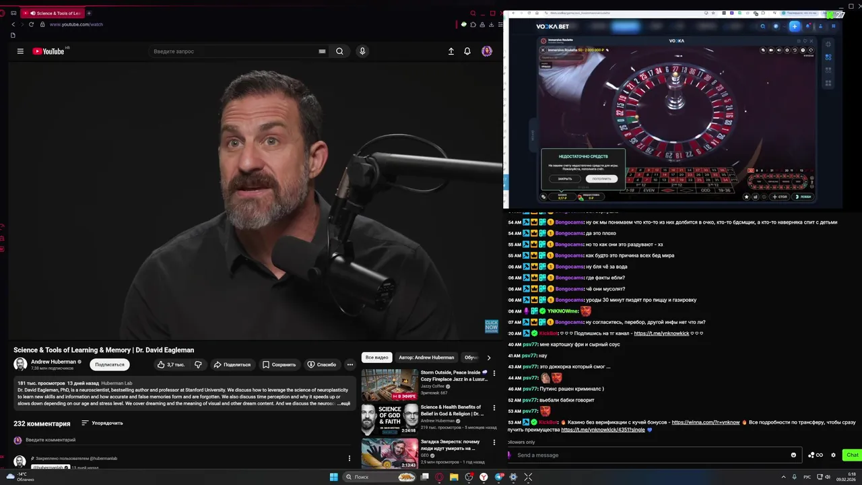Click ЗАКРЫТЬ in insufficient funds dialog
The image size is (862, 485).
coord(565,179)
